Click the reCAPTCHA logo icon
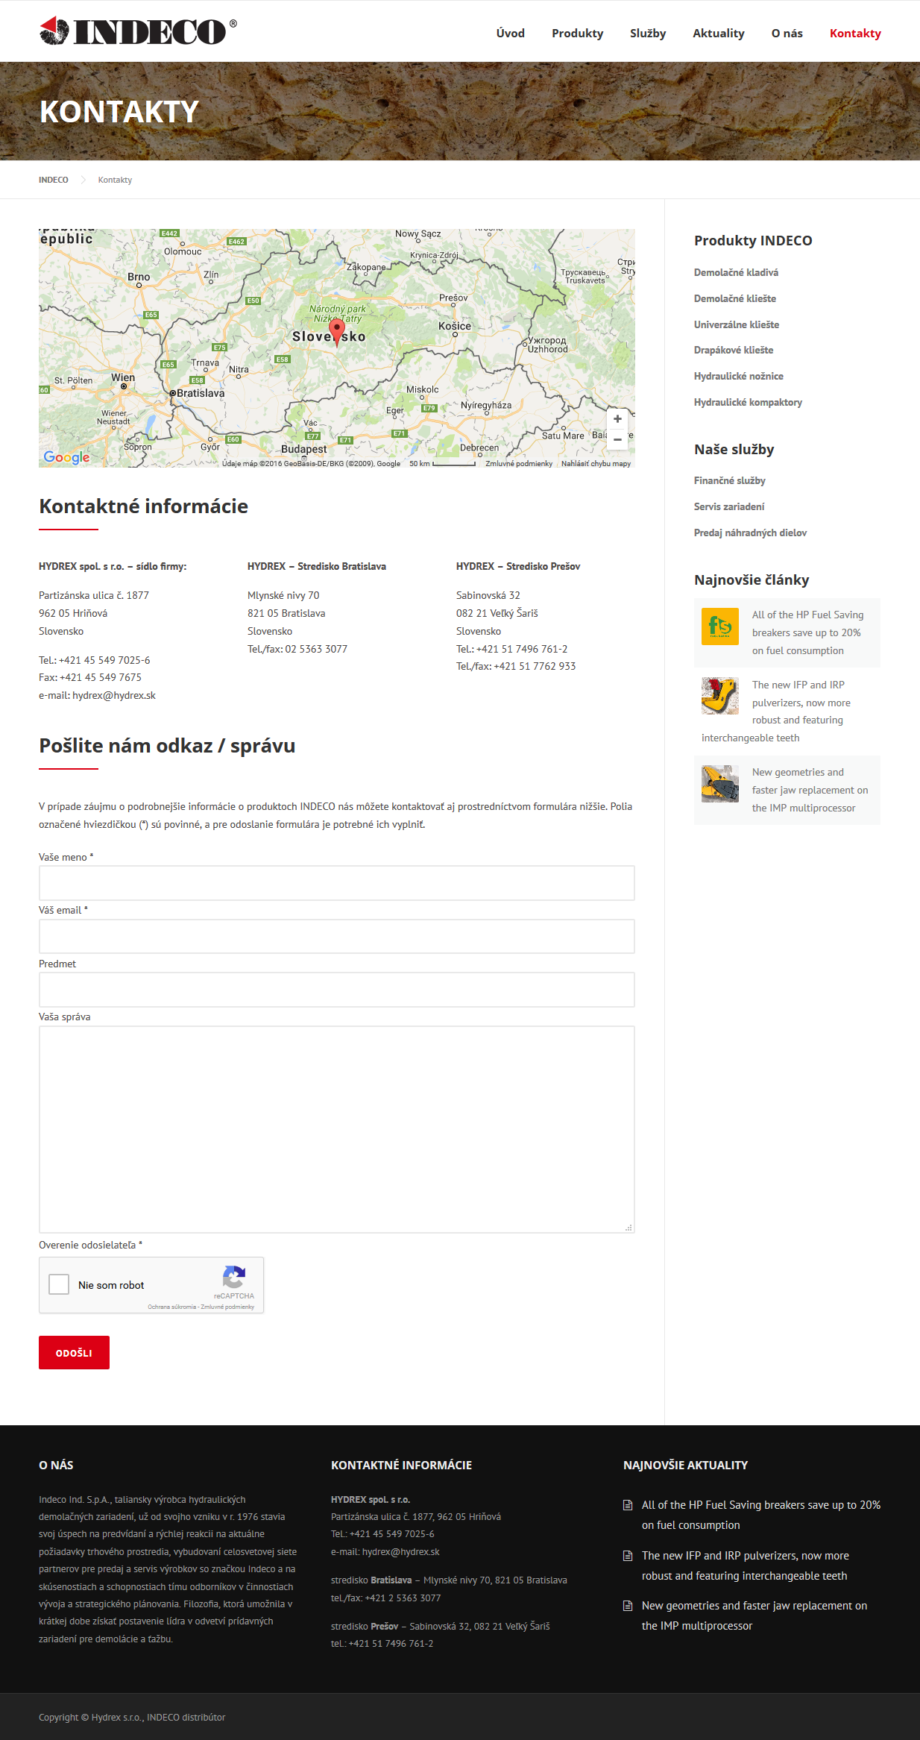Image resolution: width=920 pixels, height=1740 pixels. pos(234,1277)
